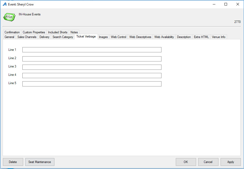Viewport: 244px width, 169px height.
Task: Focus the Line 4 input field
Action: (x=92, y=76)
